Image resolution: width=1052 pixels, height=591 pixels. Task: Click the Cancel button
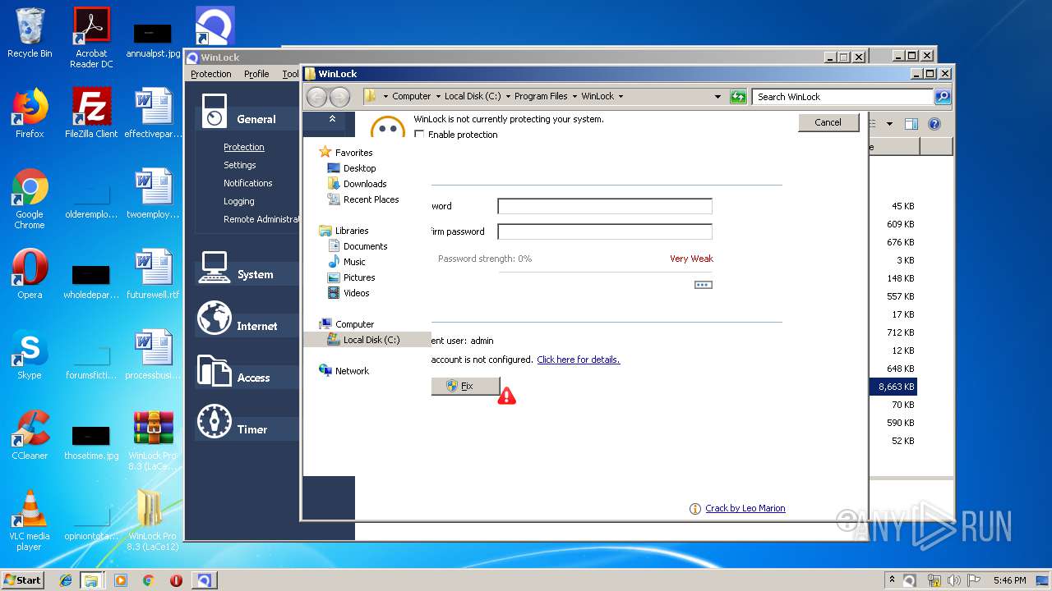pyautogui.click(x=828, y=122)
